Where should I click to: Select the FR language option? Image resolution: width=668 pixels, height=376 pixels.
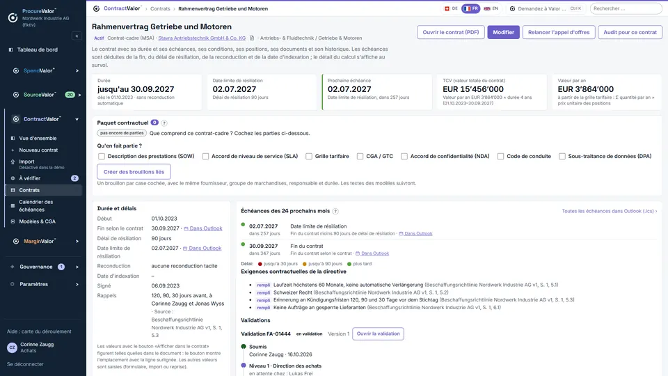(x=471, y=8)
